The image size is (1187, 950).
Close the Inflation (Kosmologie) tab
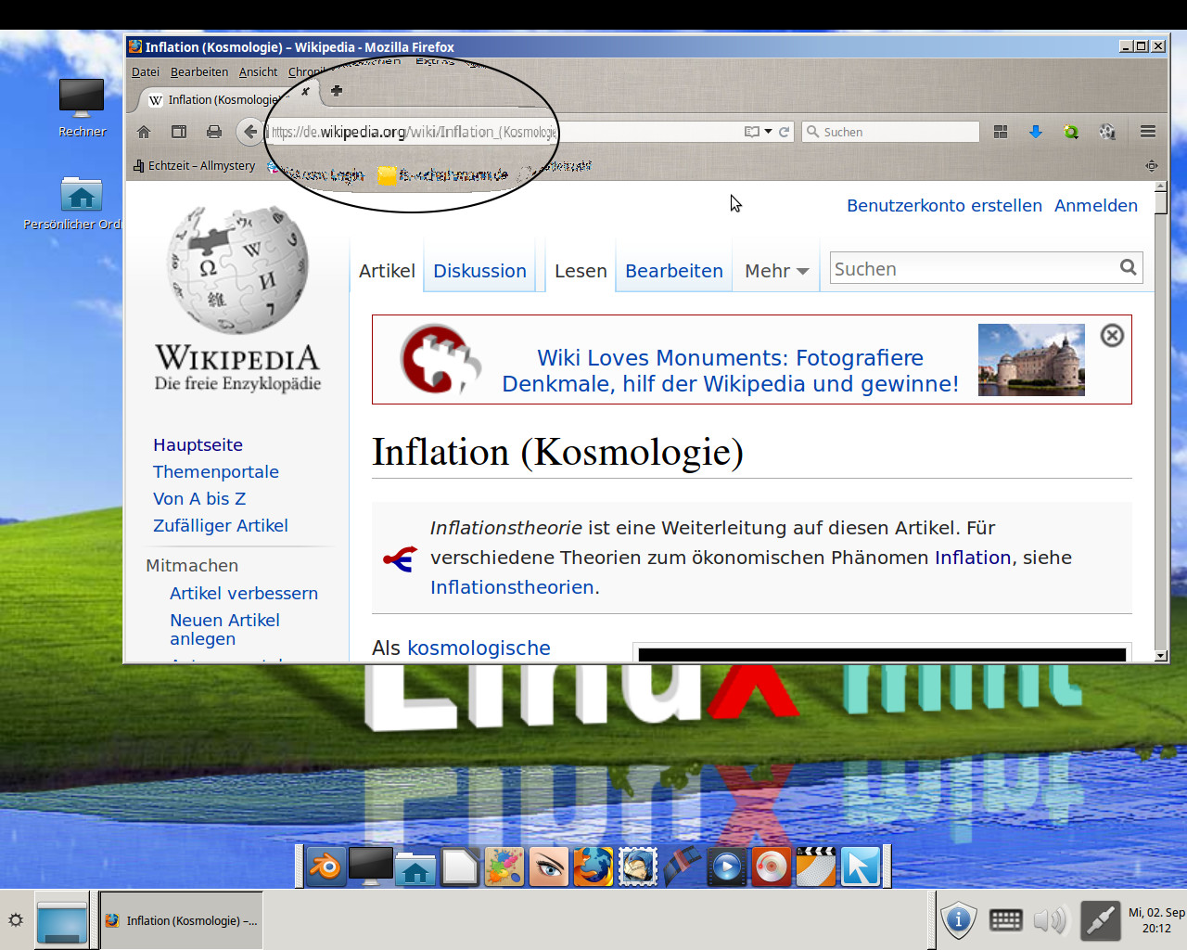pyautogui.click(x=305, y=91)
